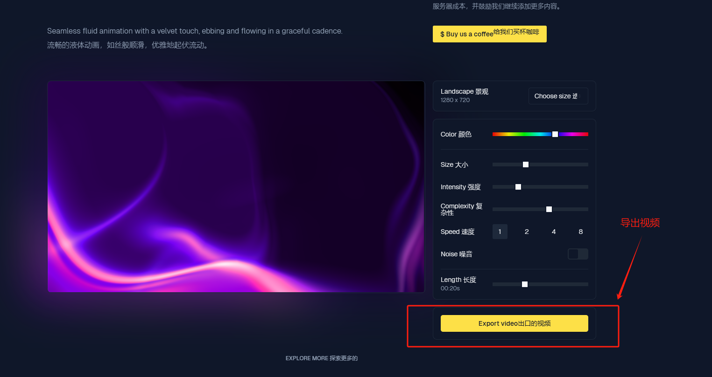Click the far right of Size track
Image resolution: width=712 pixels, height=377 pixels.
click(586, 165)
